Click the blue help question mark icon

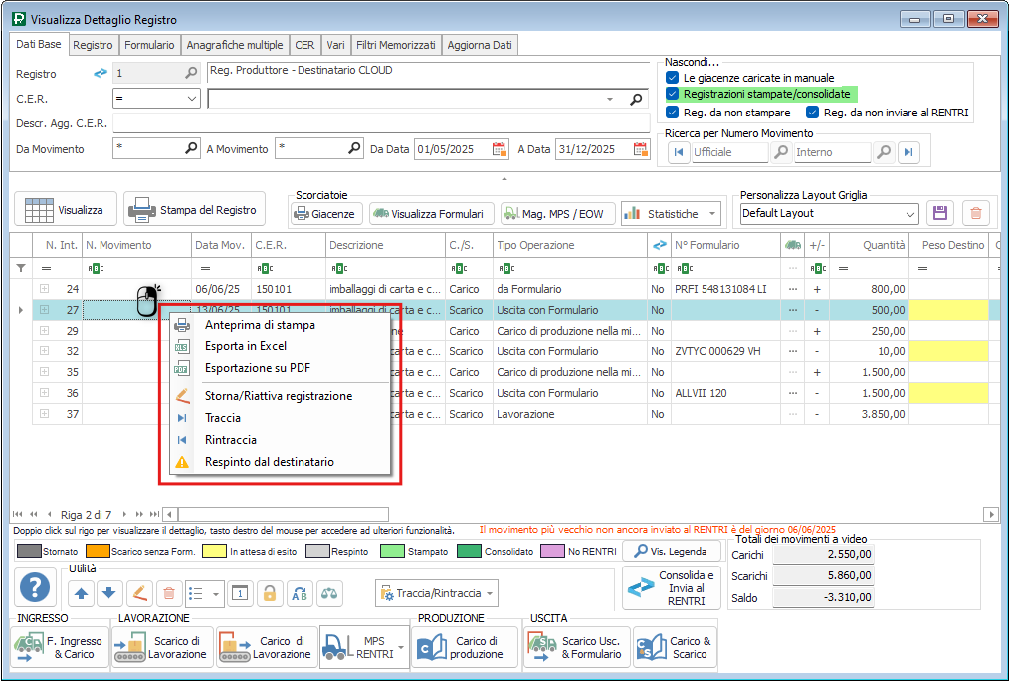click(x=35, y=587)
